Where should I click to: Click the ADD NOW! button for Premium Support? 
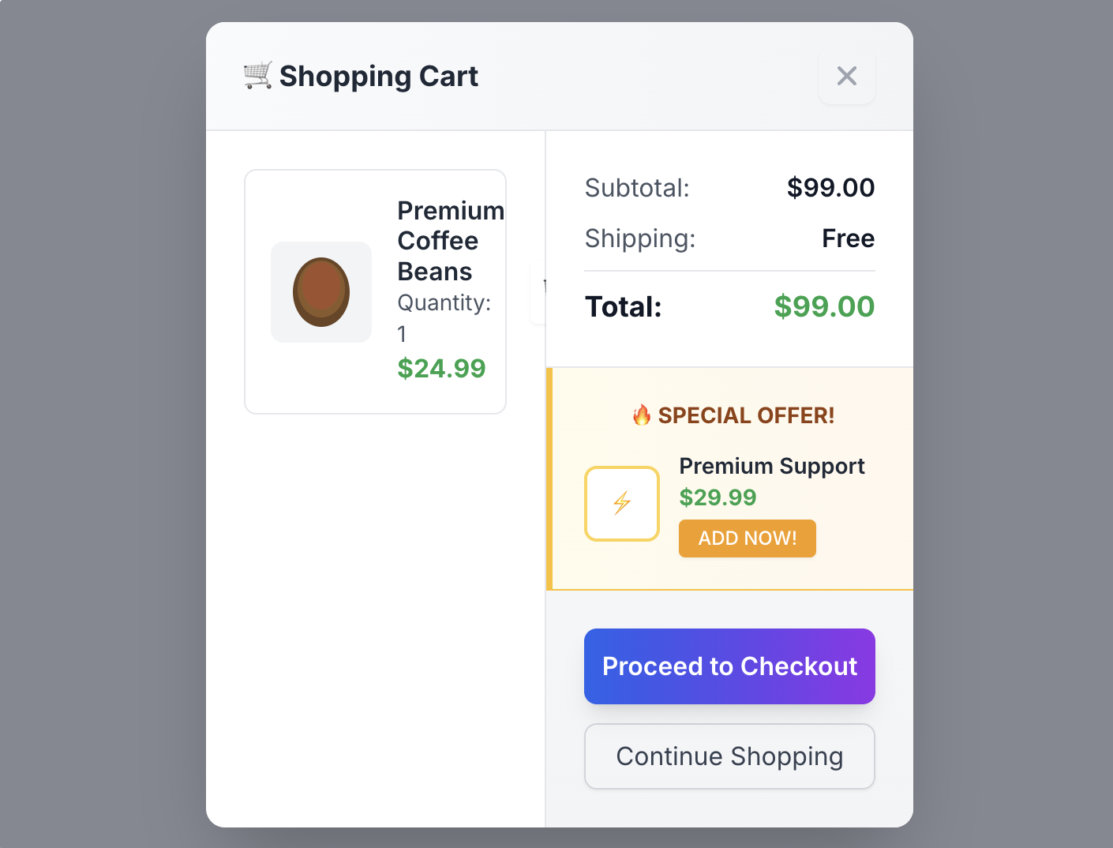[x=747, y=538]
